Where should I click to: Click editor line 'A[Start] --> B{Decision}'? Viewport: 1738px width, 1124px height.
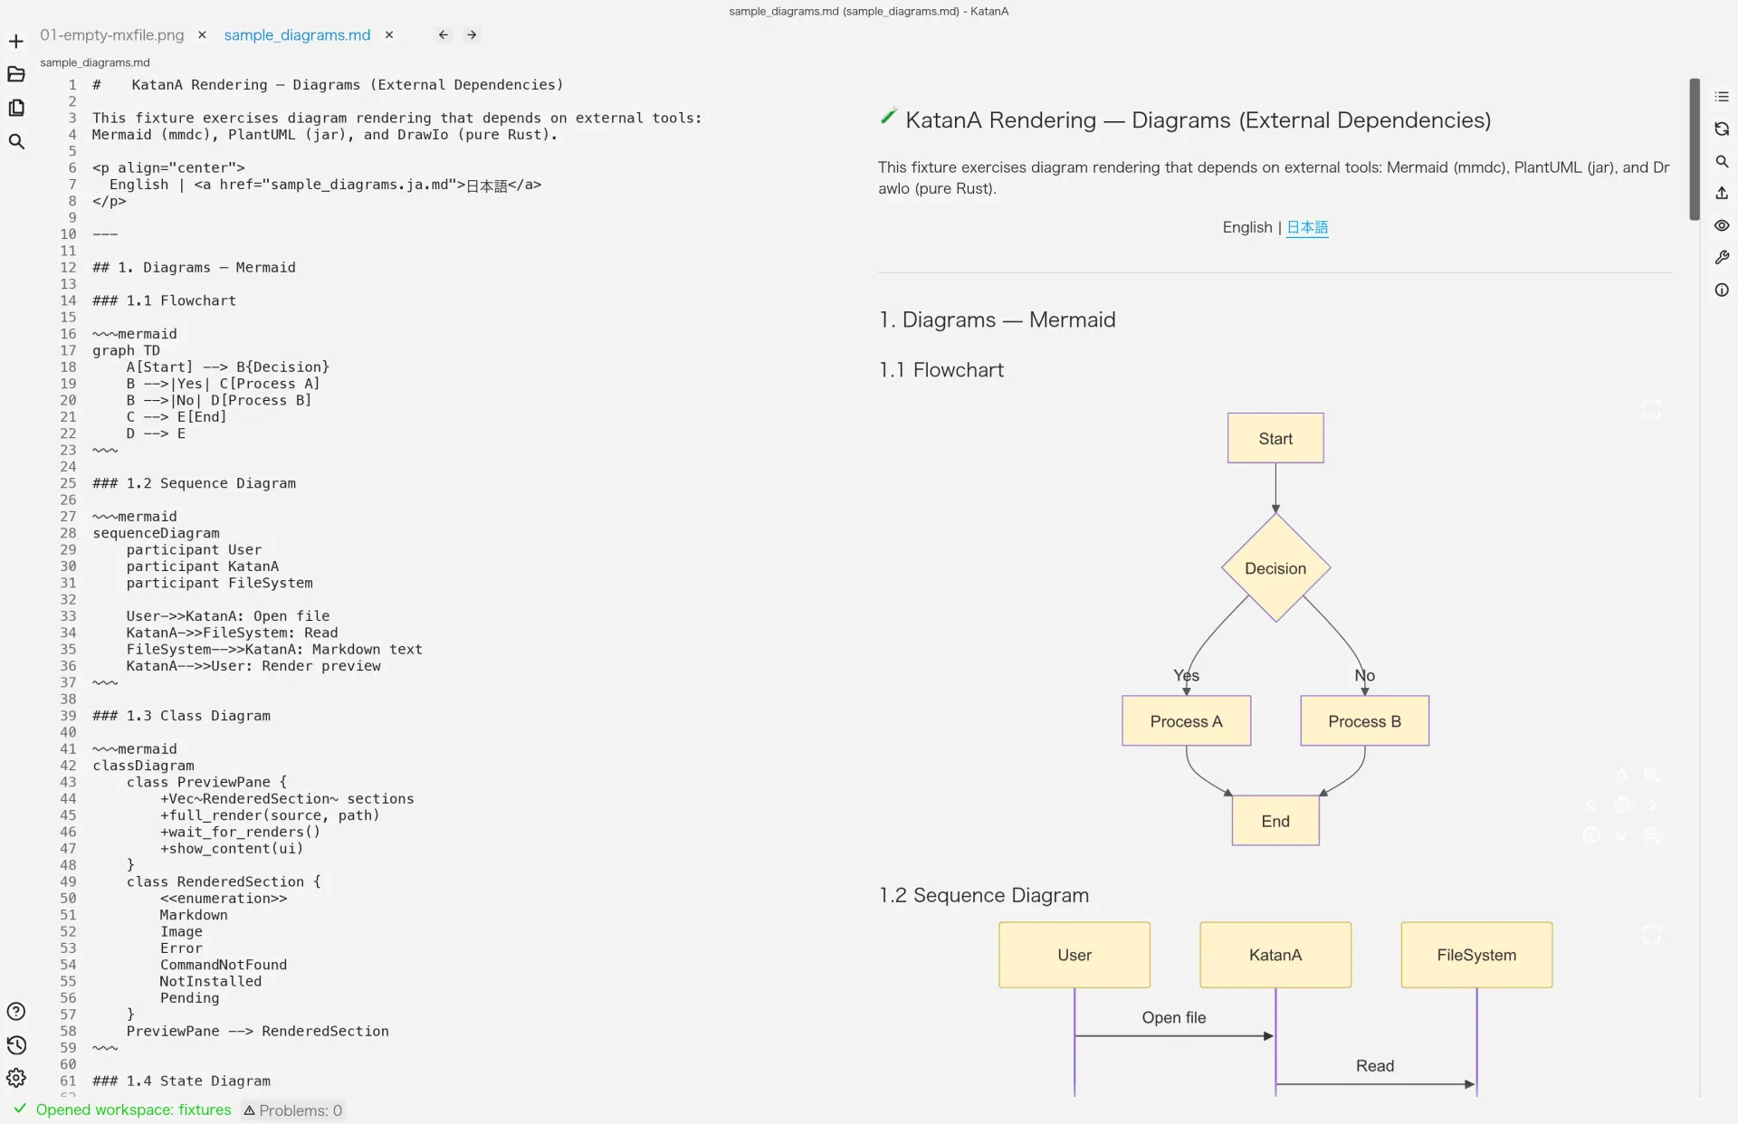coord(227,367)
